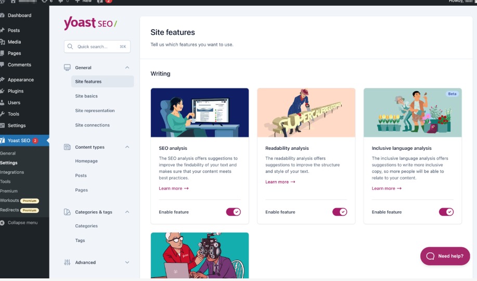Image resolution: width=477 pixels, height=281 pixels.
Task: Open Learn more for Inclusive language analysis
Action: (x=386, y=188)
